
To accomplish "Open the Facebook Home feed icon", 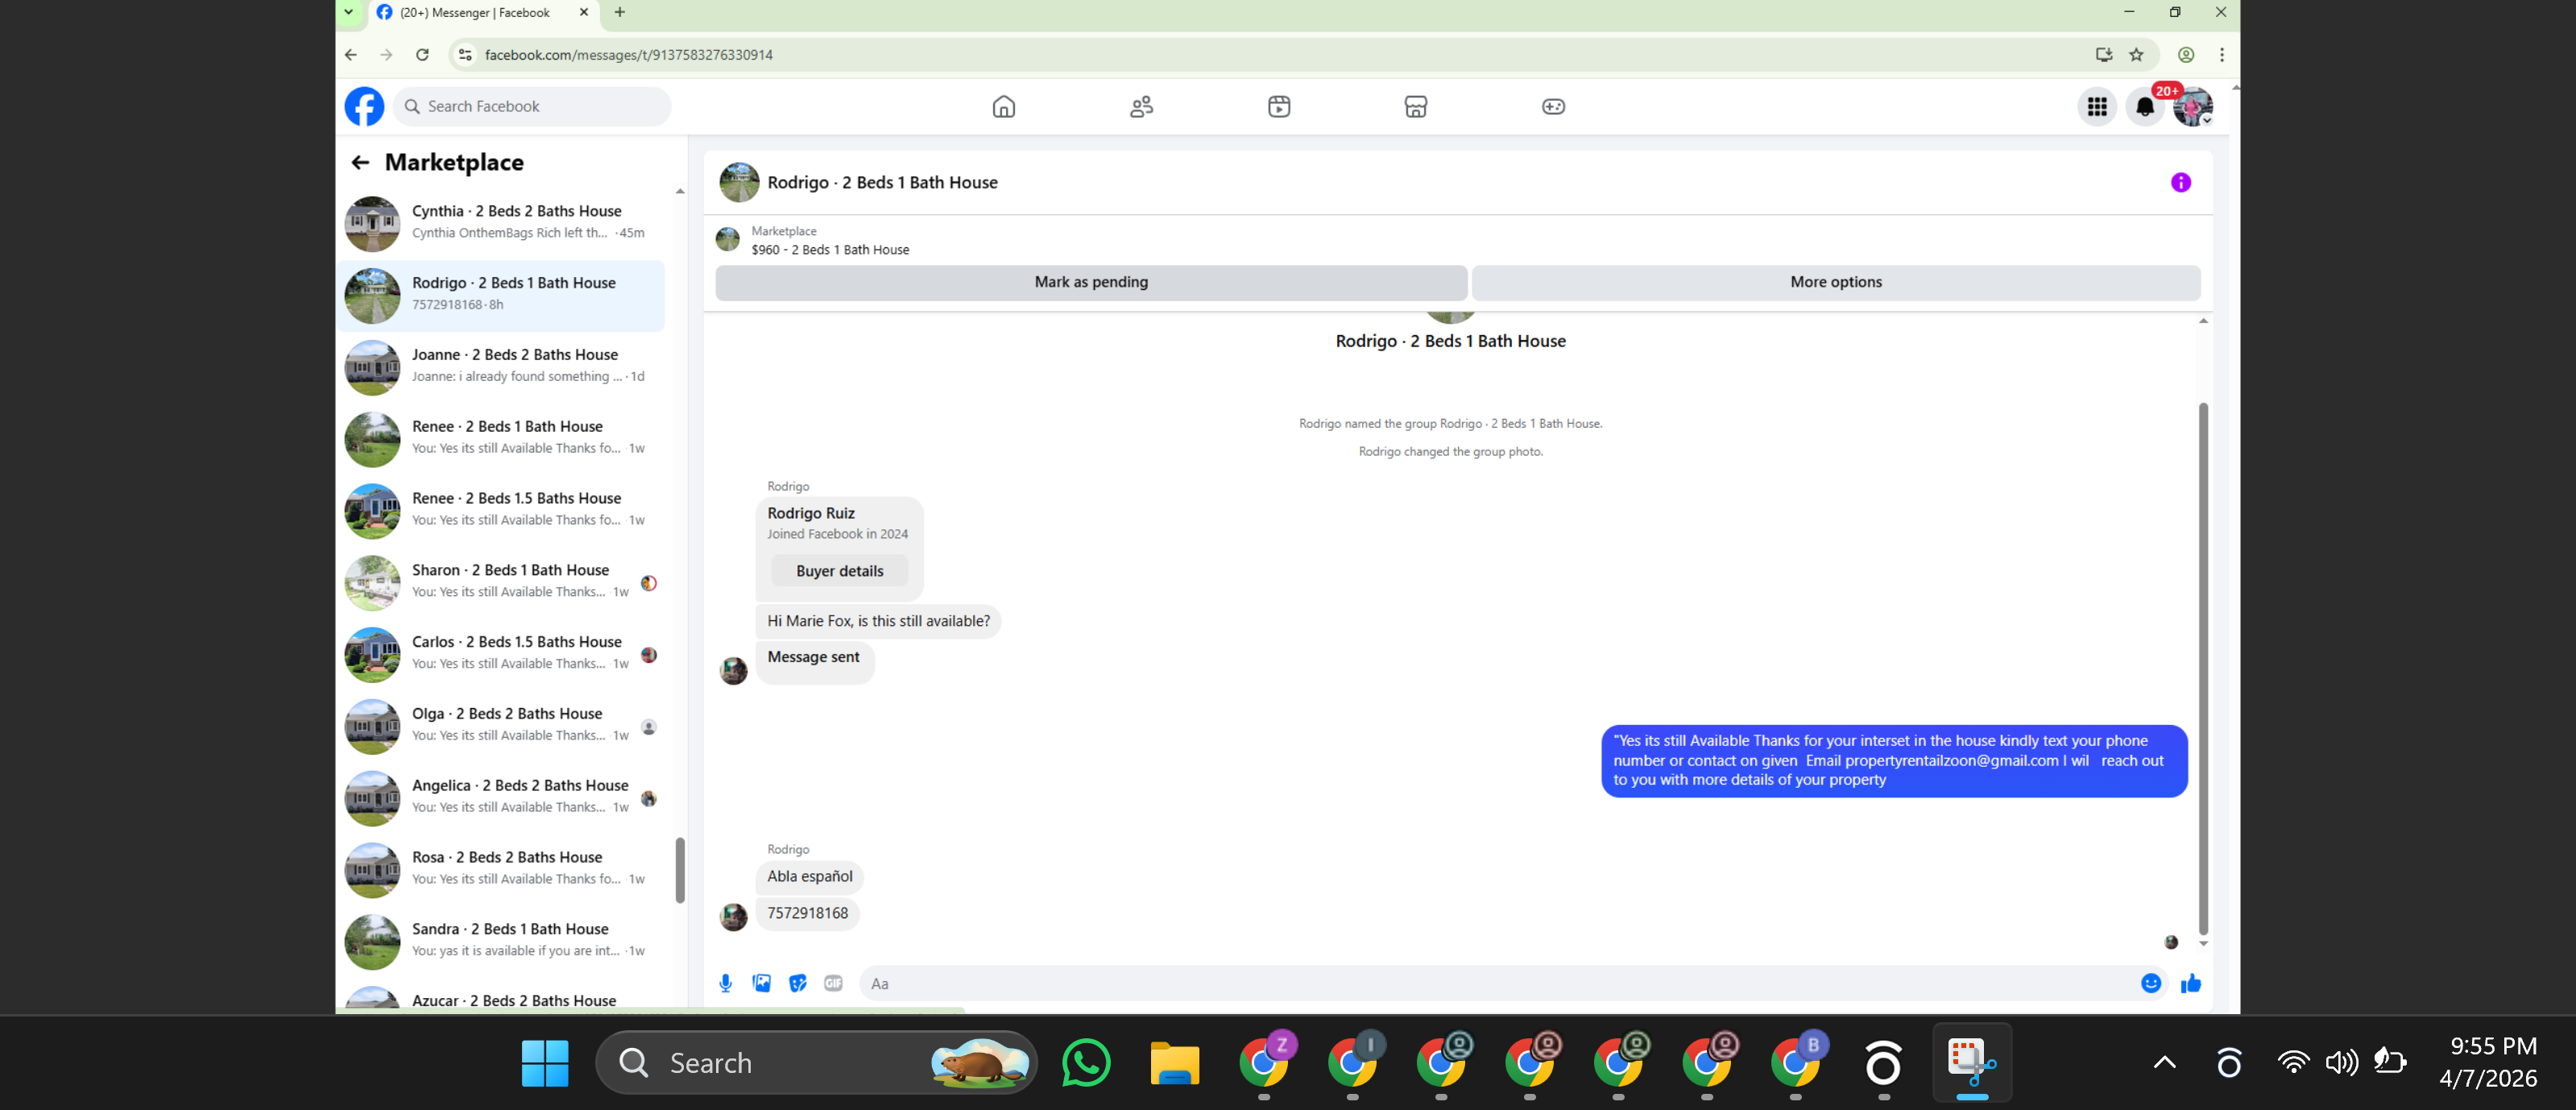I will [1003, 106].
